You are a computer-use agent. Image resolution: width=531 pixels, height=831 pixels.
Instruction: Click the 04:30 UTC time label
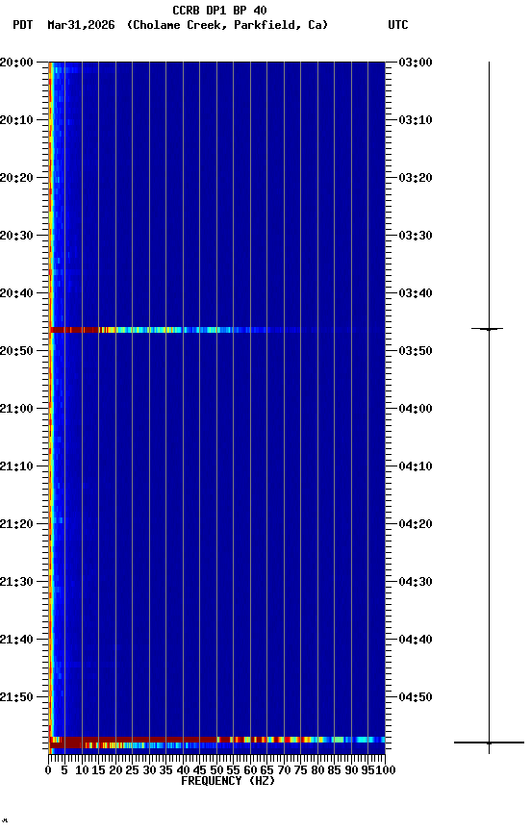click(416, 582)
